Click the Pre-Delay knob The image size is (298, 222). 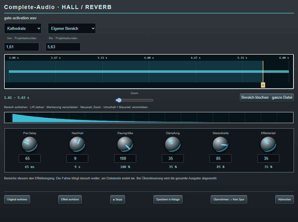(x=30, y=144)
